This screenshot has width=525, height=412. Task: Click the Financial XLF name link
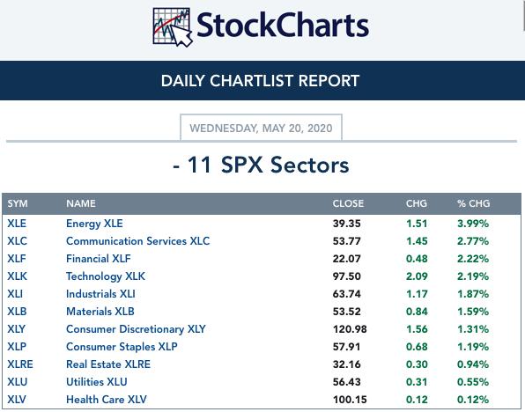[x=99, y=259]
